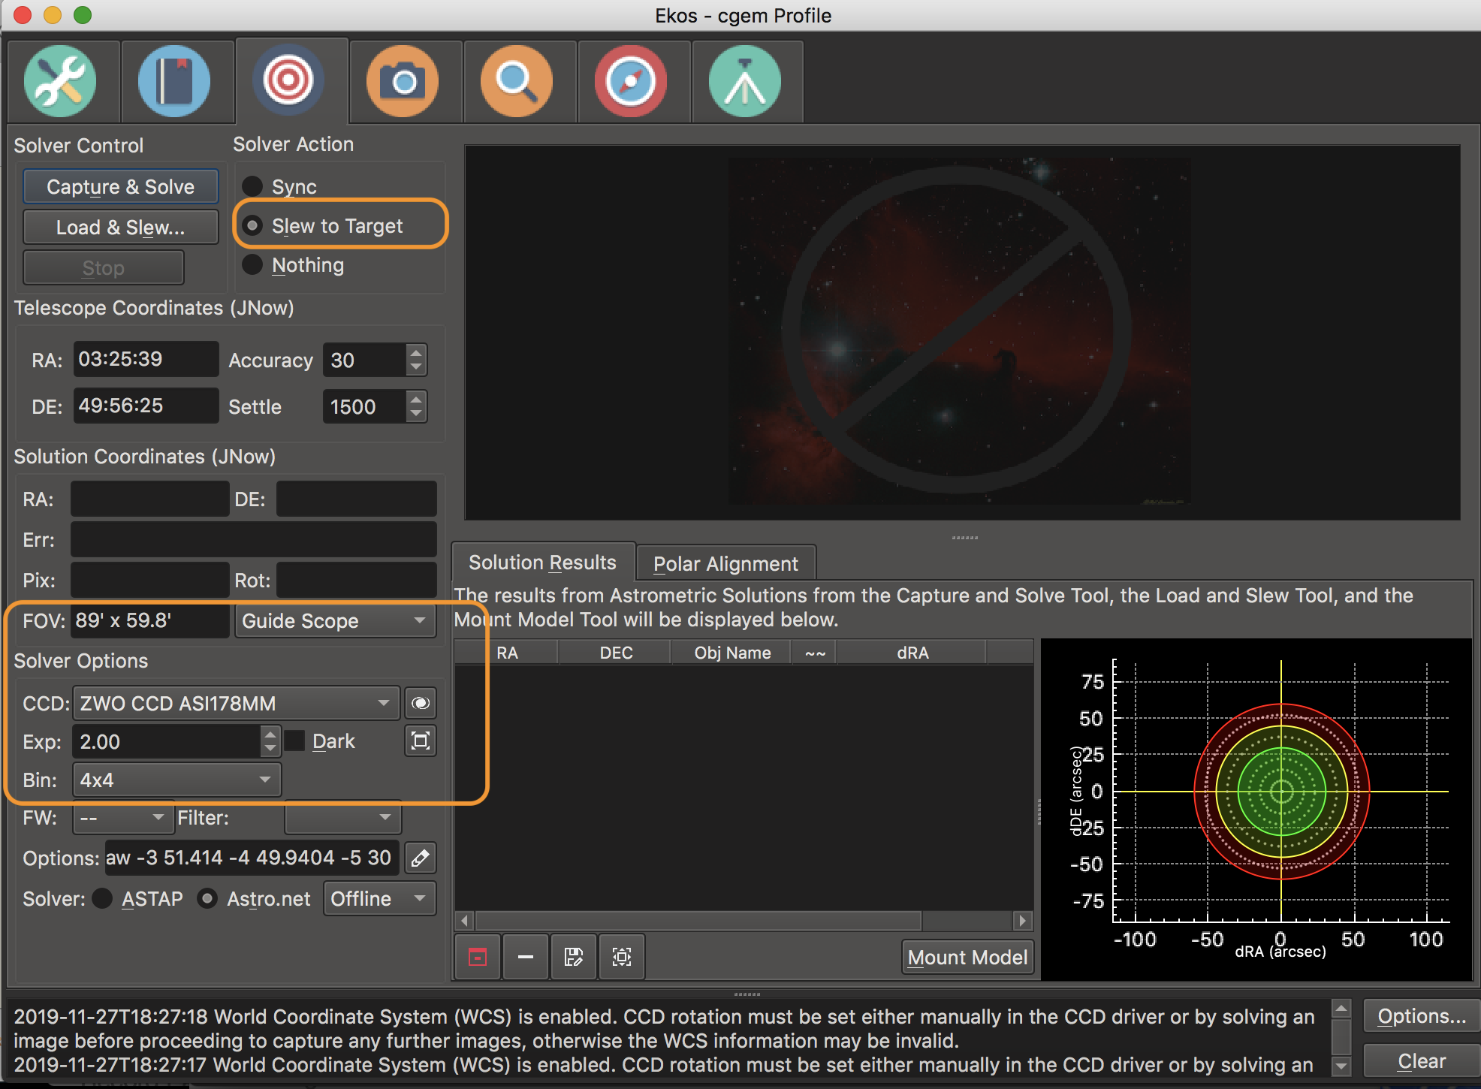This screenshot has height=1089, width=1481.
Task: Toggle the eye icon next to CCD selector
Action: (420, 703)
